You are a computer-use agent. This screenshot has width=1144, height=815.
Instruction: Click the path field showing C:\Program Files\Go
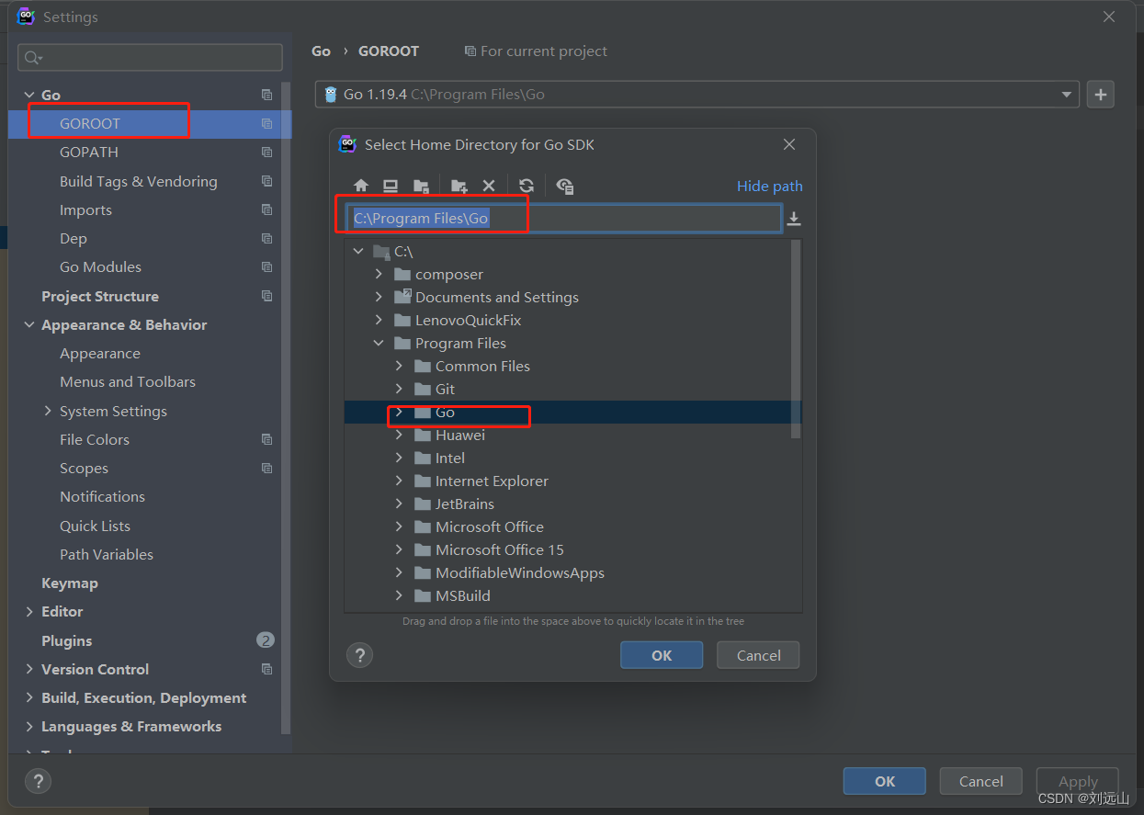[564, 219]
